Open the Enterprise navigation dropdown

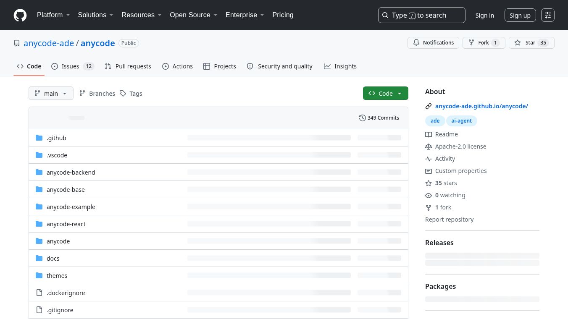pos(245,15)
